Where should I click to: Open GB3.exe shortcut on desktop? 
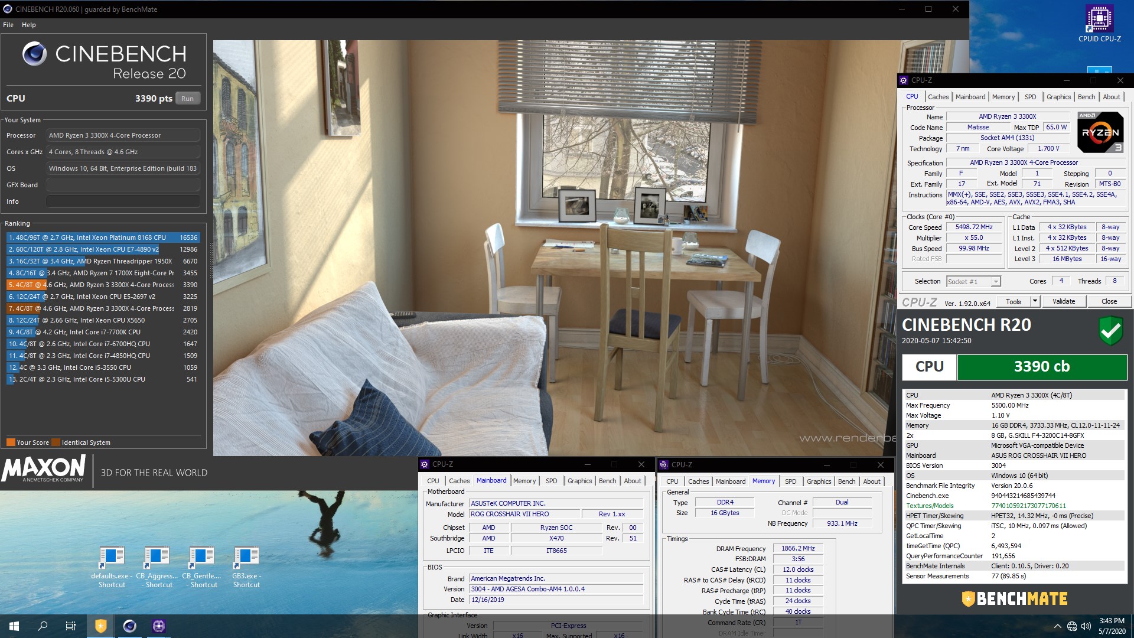(x=246, y=567)
